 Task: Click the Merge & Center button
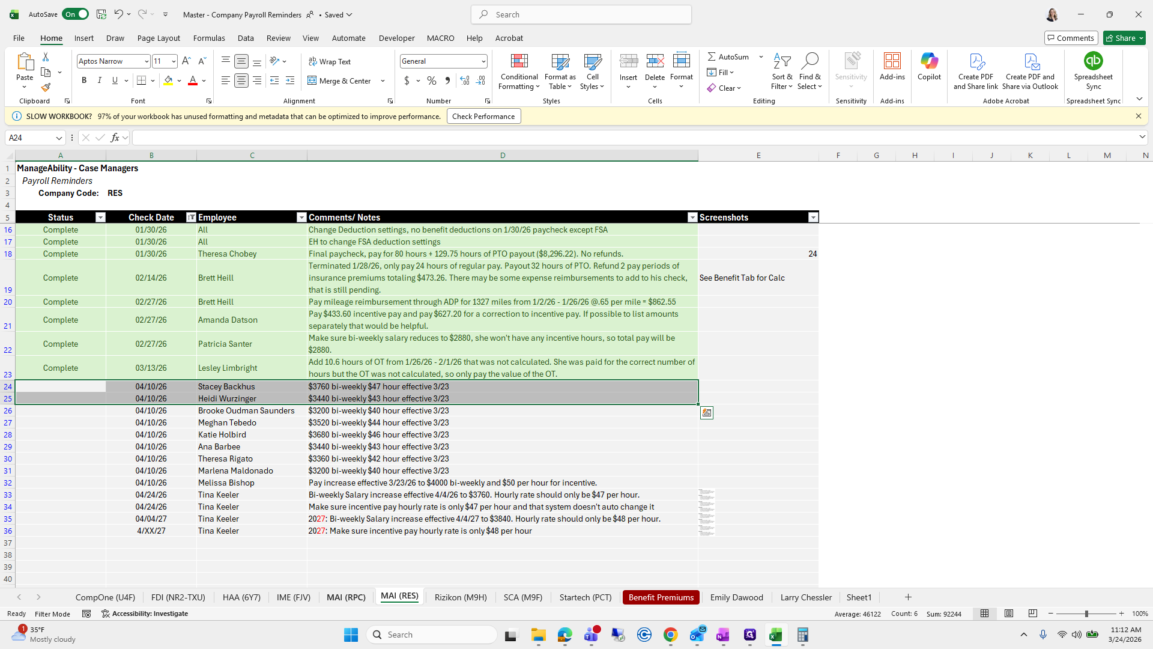click(x=340, y=81)
